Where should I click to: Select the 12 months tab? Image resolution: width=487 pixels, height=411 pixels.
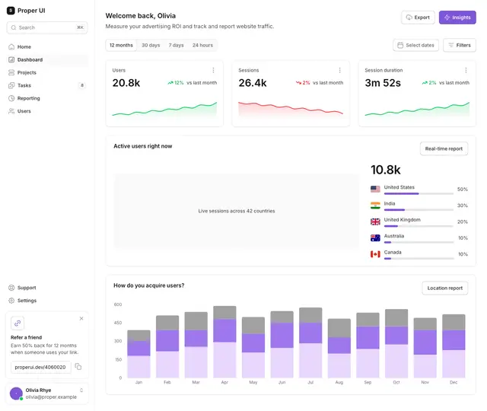tap(121, 46)
